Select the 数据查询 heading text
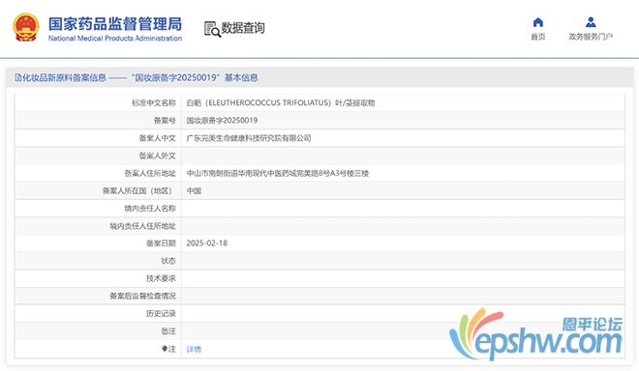This screenshot has height=371, width=639. point(243,28)
